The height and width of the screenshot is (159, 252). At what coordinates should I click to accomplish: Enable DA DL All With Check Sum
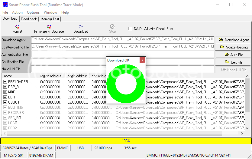[131, 29]
